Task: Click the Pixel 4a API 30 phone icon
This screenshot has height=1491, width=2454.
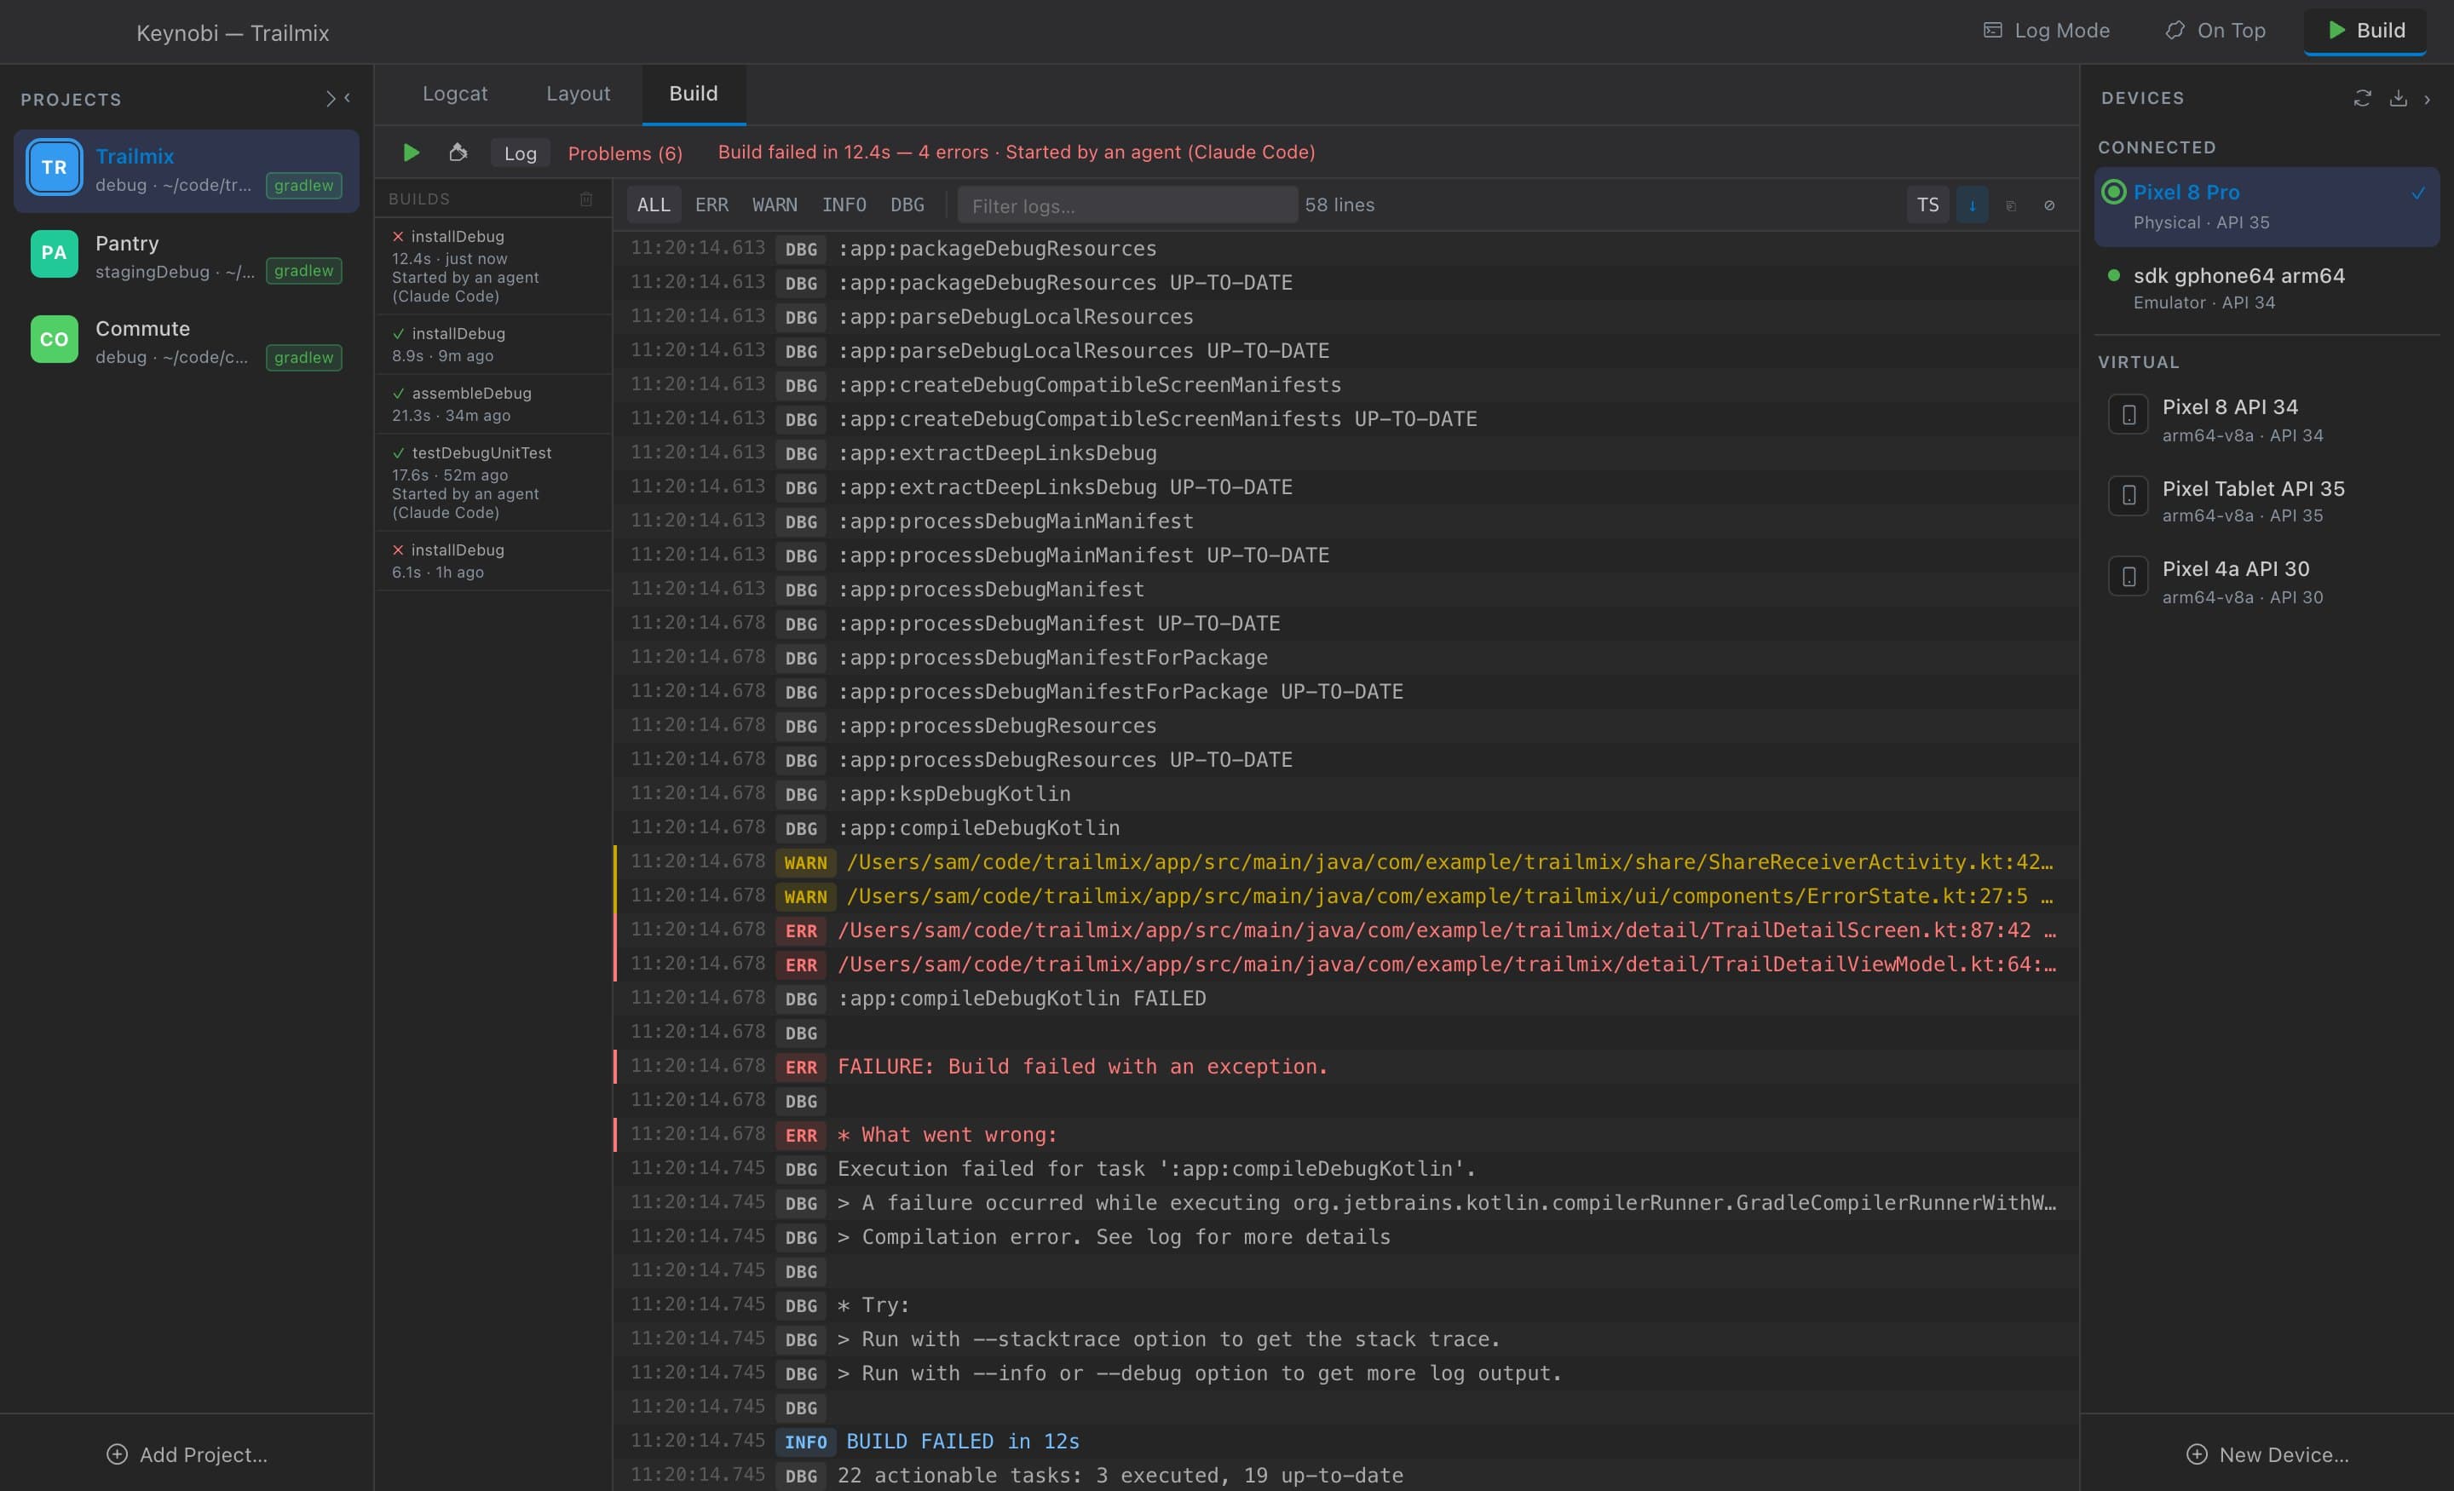Action: 2129,577
